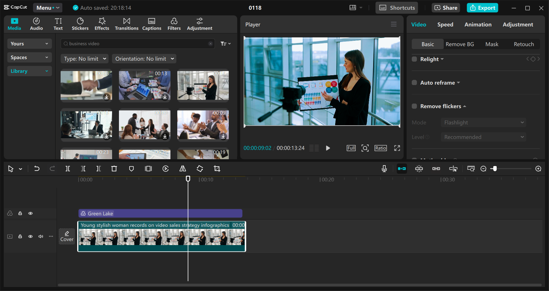Split the clip at the playhead
Screen dimensions: 549x291
[x=68, y=169]
